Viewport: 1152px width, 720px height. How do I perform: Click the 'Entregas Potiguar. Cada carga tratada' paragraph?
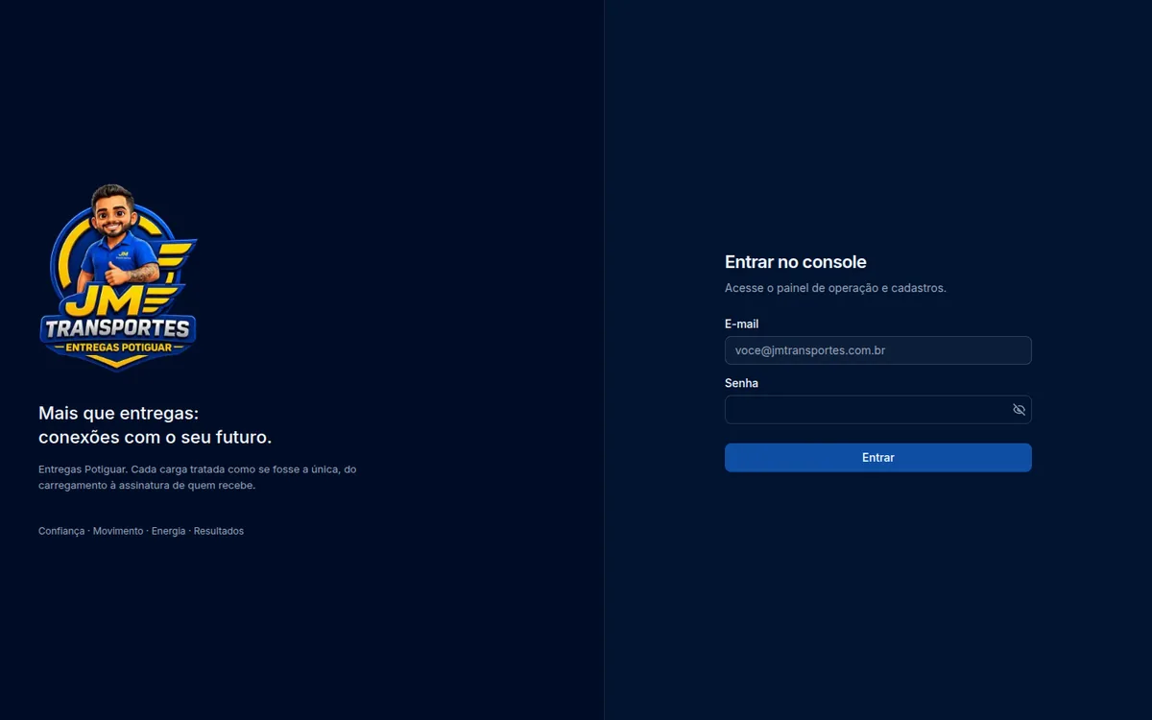(x=198, y=477)
